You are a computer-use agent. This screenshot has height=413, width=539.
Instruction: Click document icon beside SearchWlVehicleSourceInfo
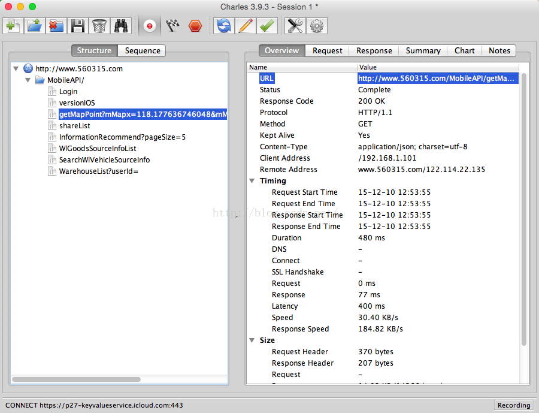point(52,159)
